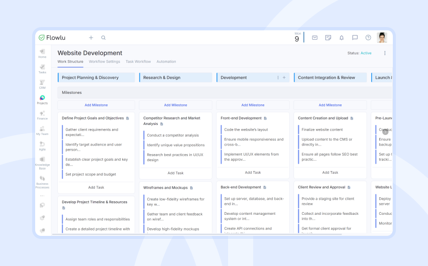Open task Research best practices in UI/UX design
This screenshot has width=428, height=266.
pos(175,157)
